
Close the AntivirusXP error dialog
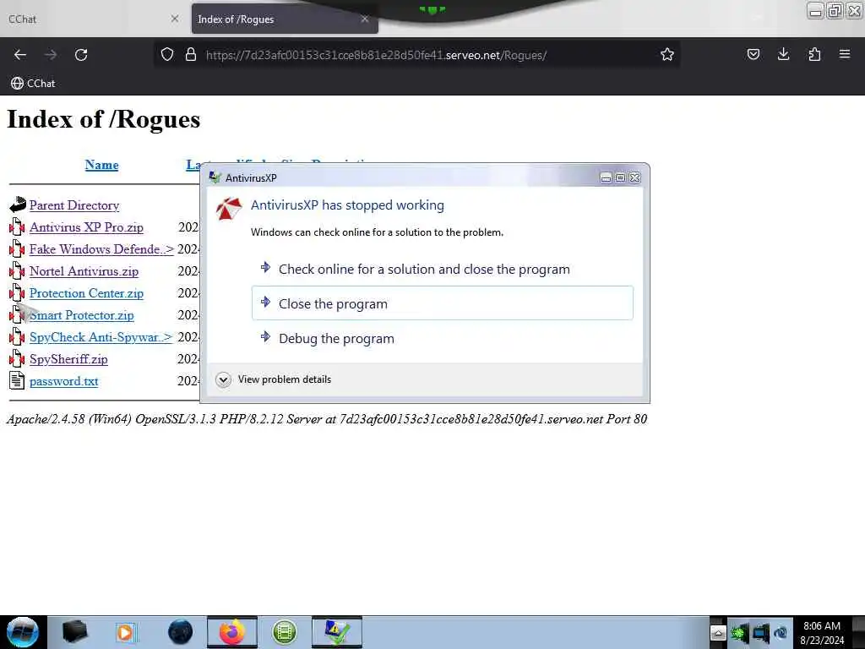(x=635, y=177)
